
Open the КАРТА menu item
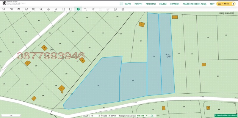128,4
